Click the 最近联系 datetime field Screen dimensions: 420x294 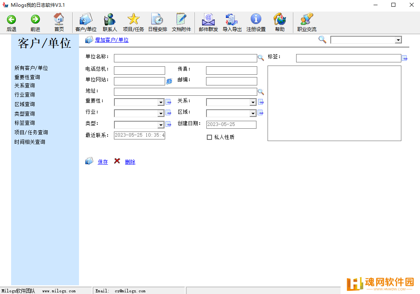(139, 135)
